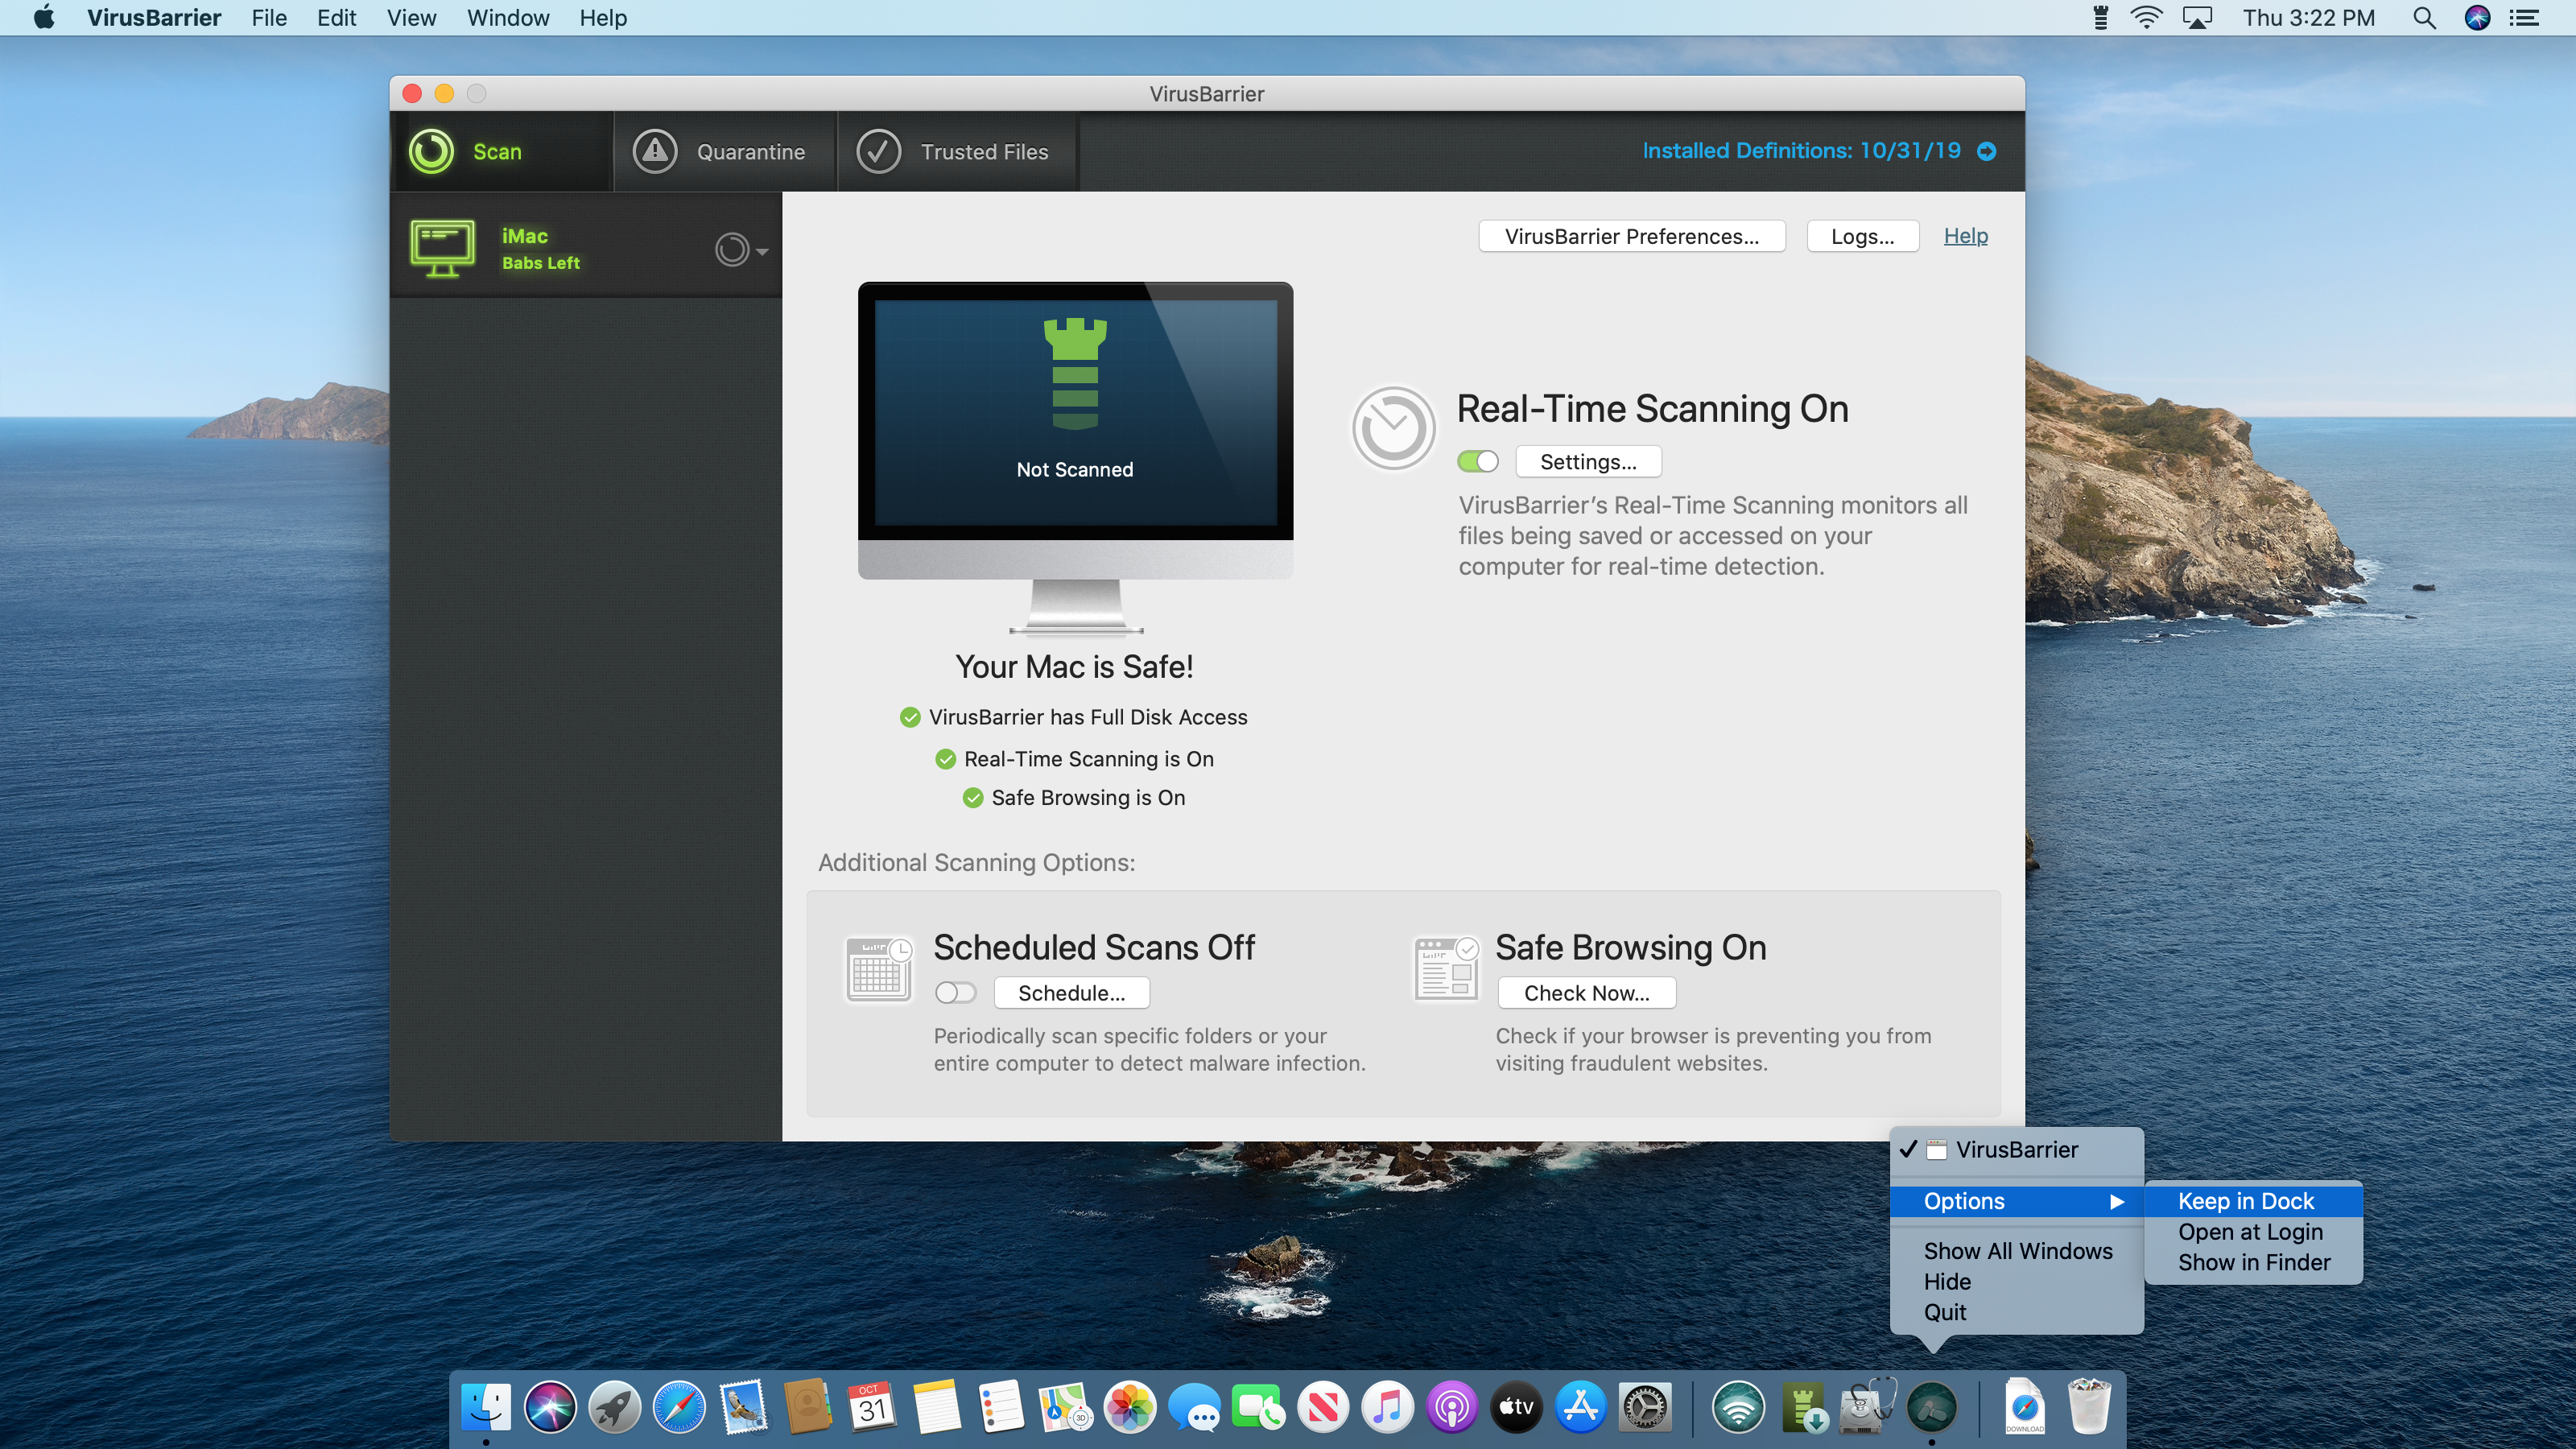
Task: Open the Help menu in the menu bar
Action: pyautogui.click(x=603, y=18)
